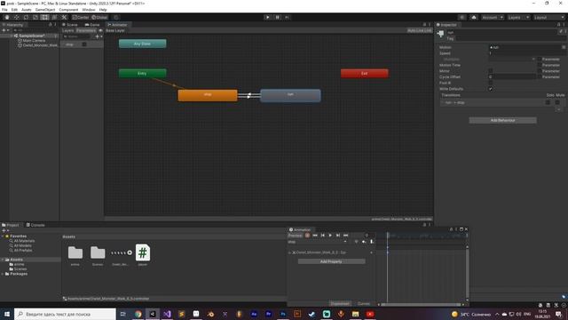Image resolution: width=568 pixels, height=320 pixels.
Task: Select the Exit node
Action: [365, 73]
